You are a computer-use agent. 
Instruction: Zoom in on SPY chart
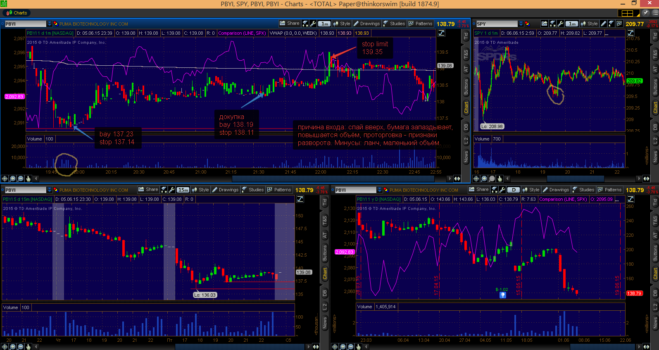pos(484,179)
